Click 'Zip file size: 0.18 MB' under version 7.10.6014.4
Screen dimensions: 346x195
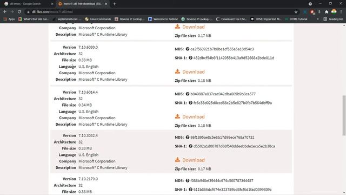(x=193, y=126)
